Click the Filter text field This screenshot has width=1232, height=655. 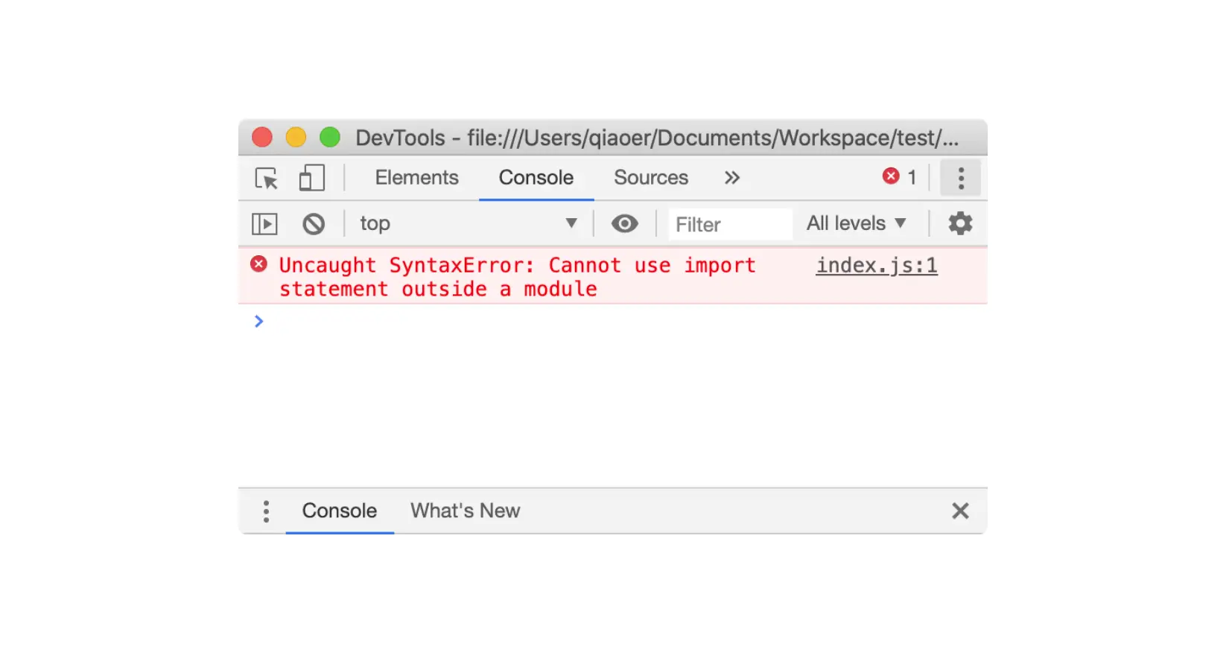728,225
